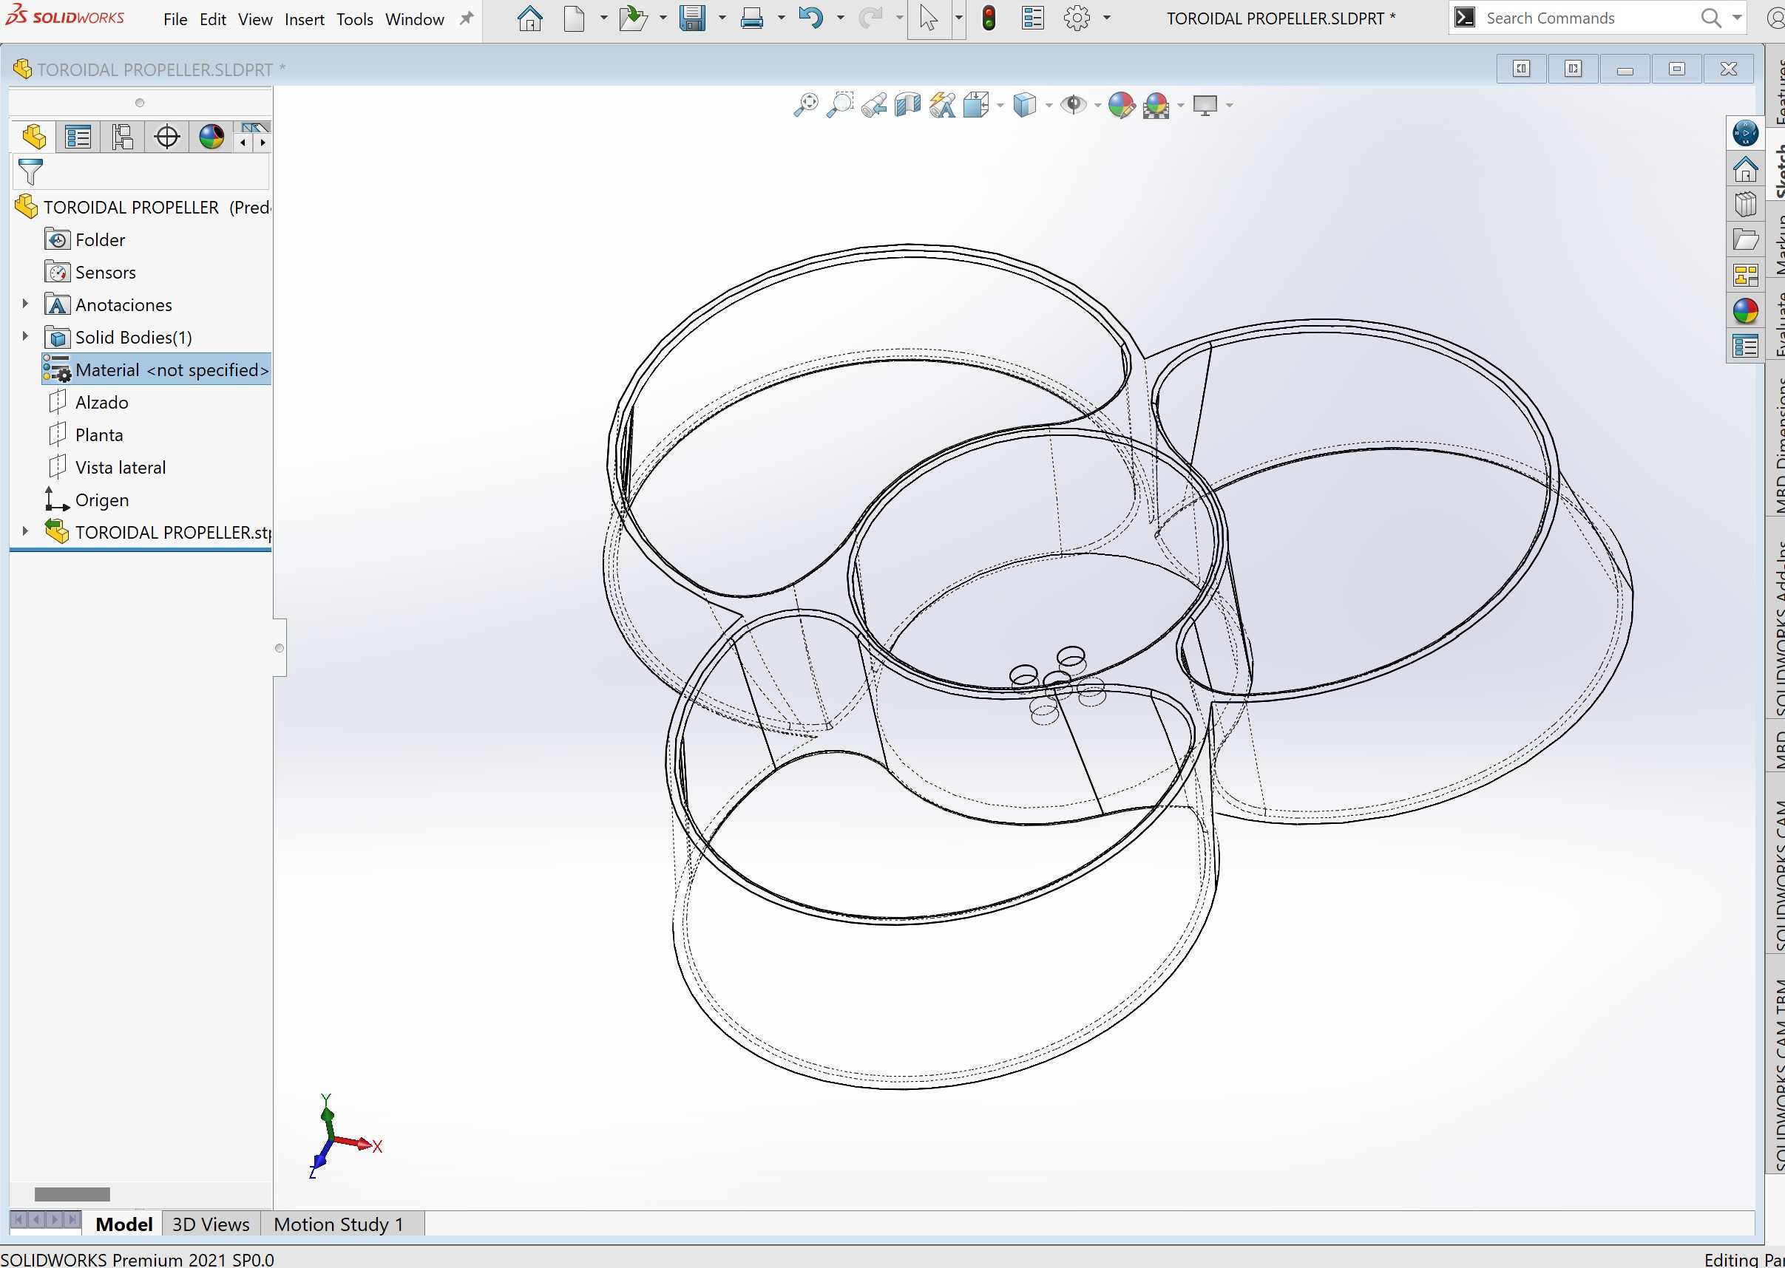Open Appearances color ball in task pane
The width and height of the screenshot is (1785, 1268).
point(1745,311)
